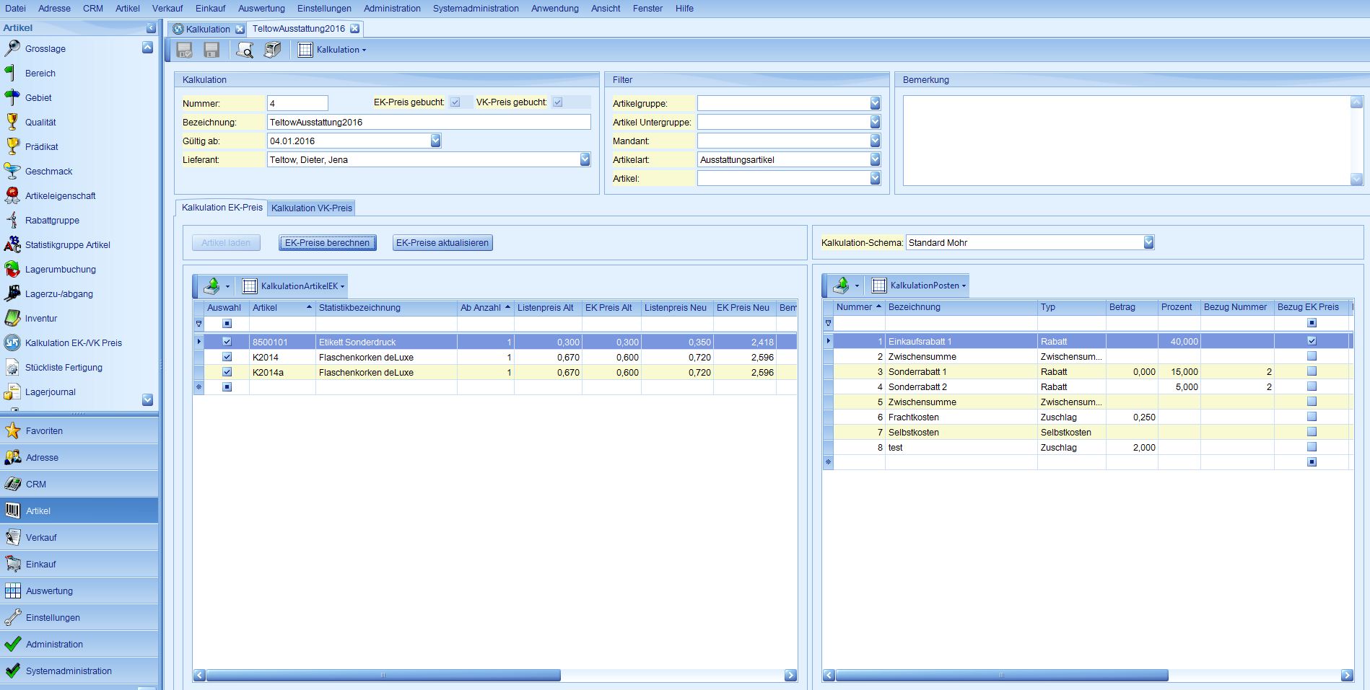This screenshot has height=690, width=1370.
Task: Open the Stückliste Fertigung icon
Action: pos(12,368)
